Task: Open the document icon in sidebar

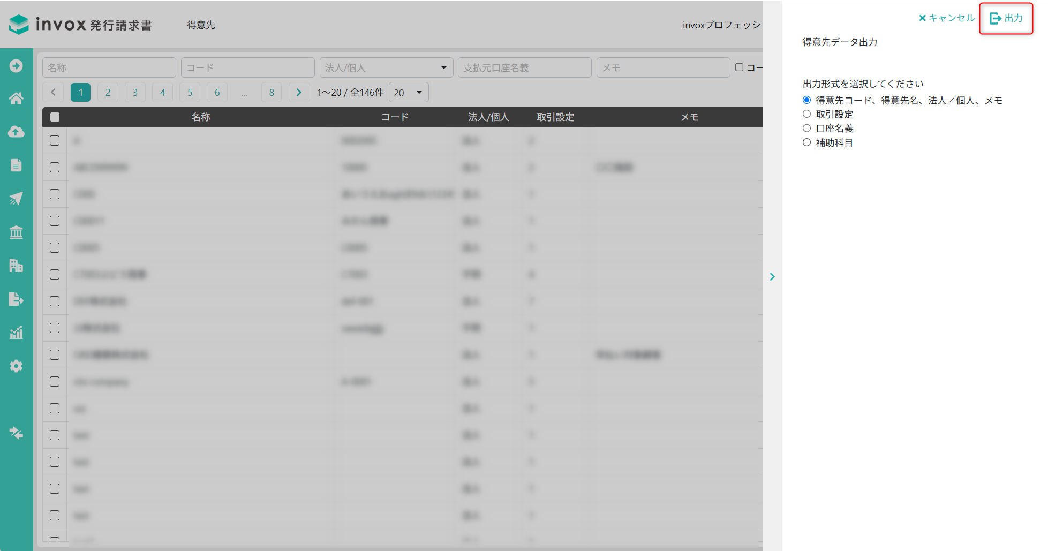Action: click(x=16, y=165)
